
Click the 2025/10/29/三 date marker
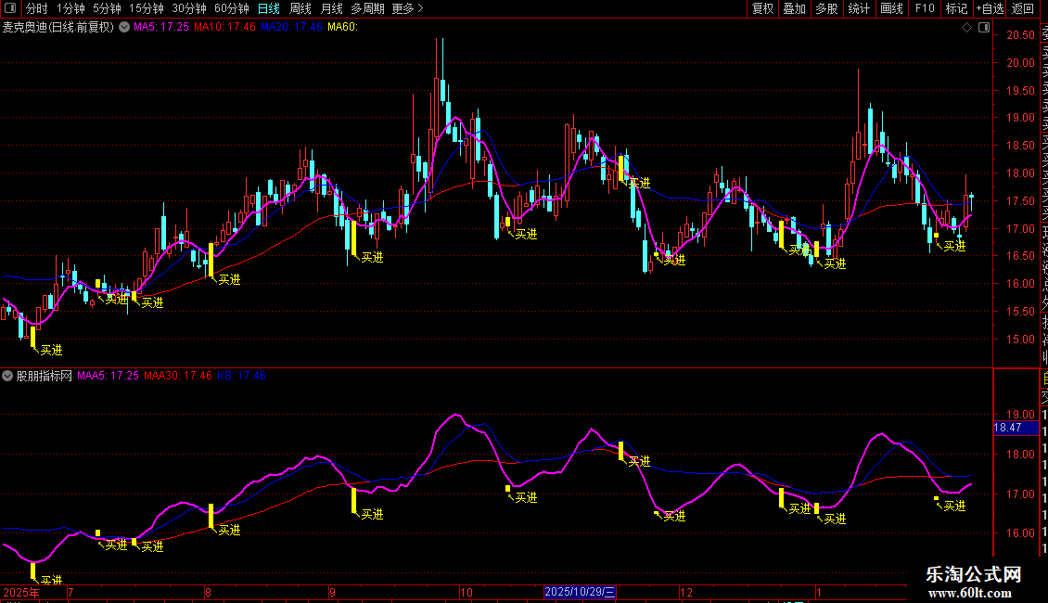[580, 592]
